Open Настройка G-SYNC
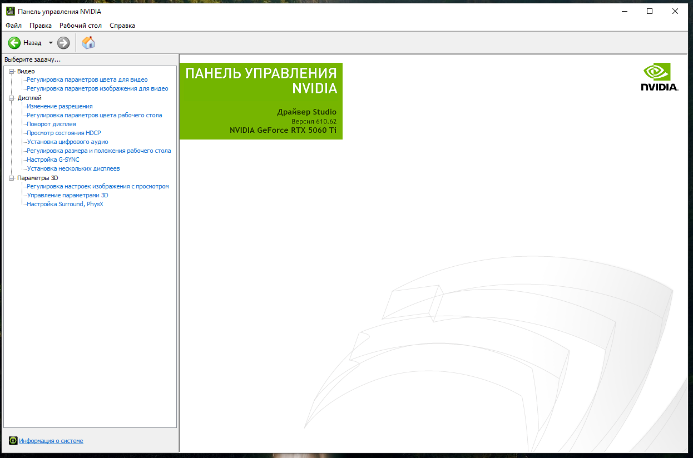This screenshot has height=458, width=693. [x=53, y=160]
